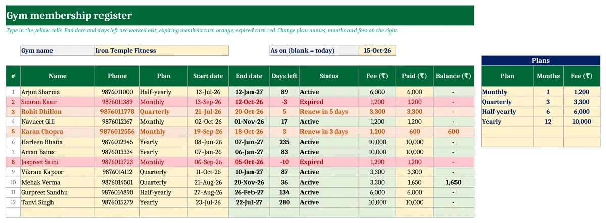Select the 'Renew in 5 days' status cell
This screenshot has width=606, height=223.
tap(329, 112)
